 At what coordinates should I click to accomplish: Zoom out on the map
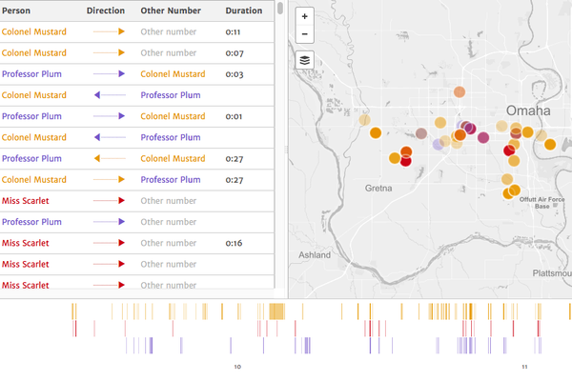(x=304, y=34)
